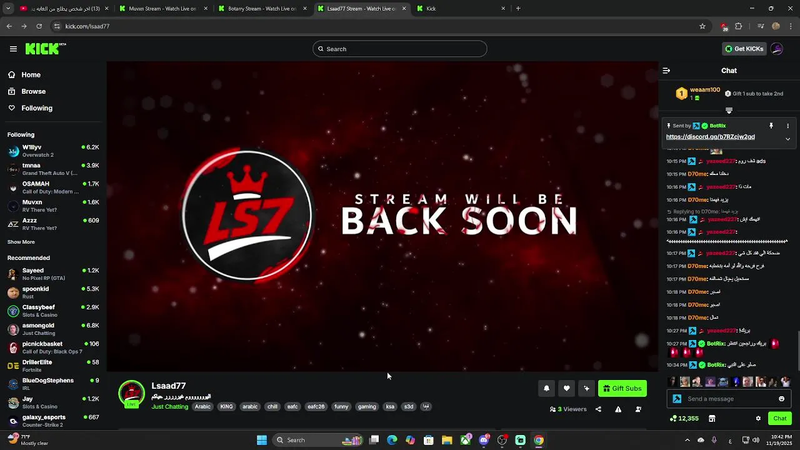Click the Gift Subs button
The height and width of the screenshot is (450, 800).
point(622,388)
